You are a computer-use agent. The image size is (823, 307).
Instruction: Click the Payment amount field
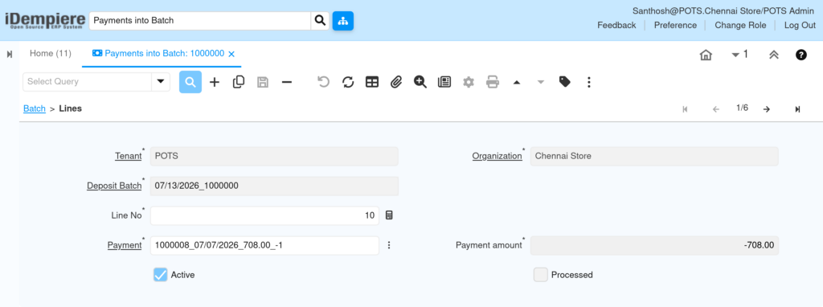(654, 245)
